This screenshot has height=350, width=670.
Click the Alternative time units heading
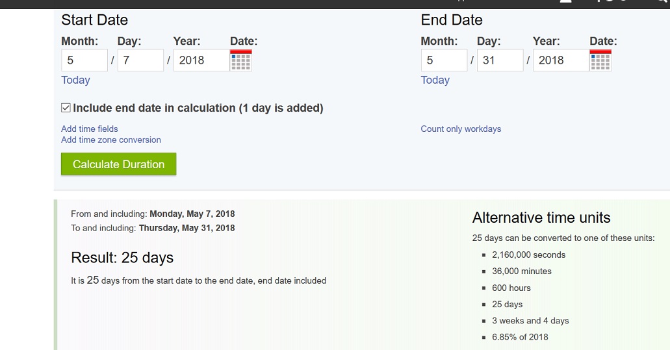541,218
